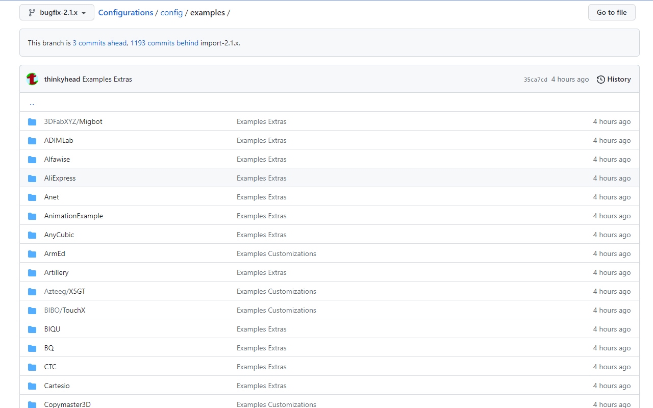Open the ADIMLab folder

point(59,140)
